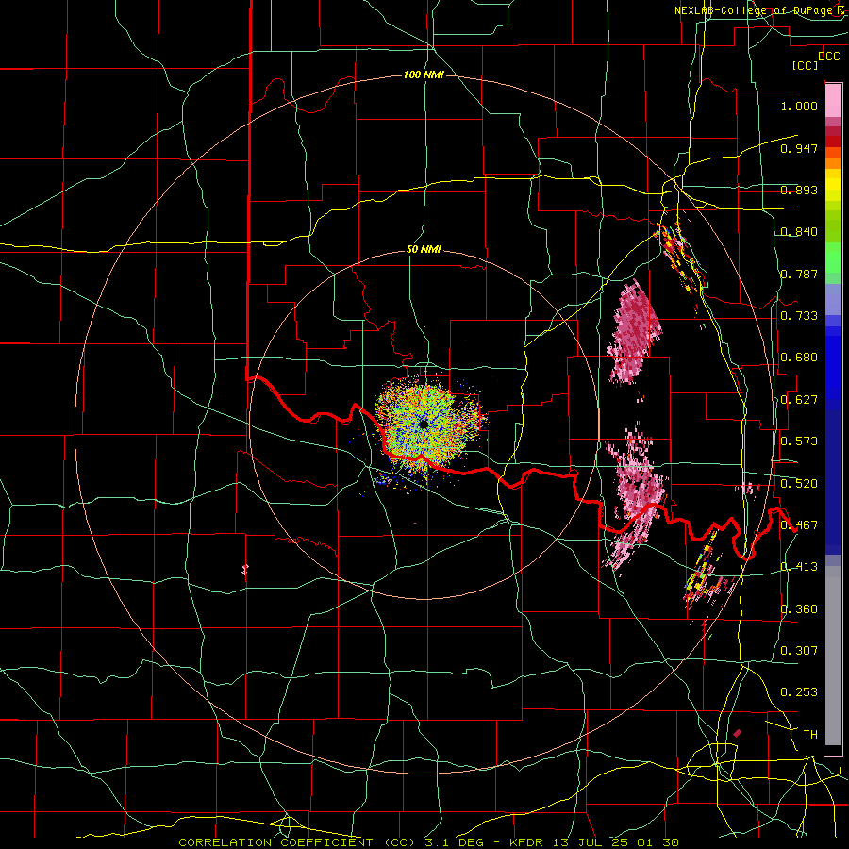Click the [CC] legend unit label
The image size is (849, 849).
(805, 65)
